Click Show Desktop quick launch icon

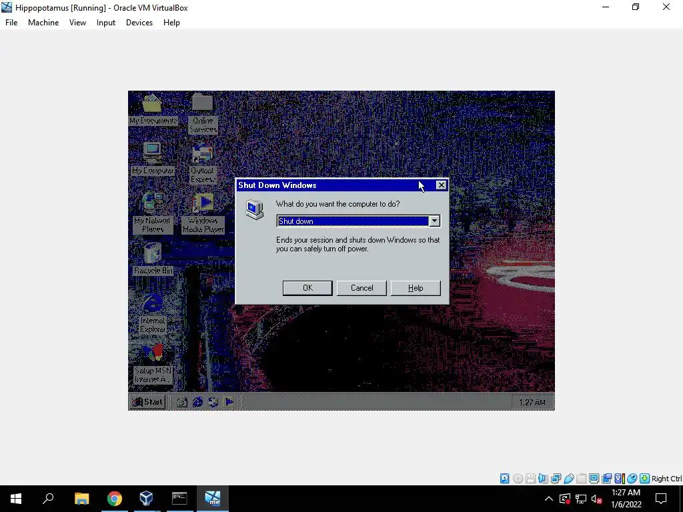(x=181, y=402)
